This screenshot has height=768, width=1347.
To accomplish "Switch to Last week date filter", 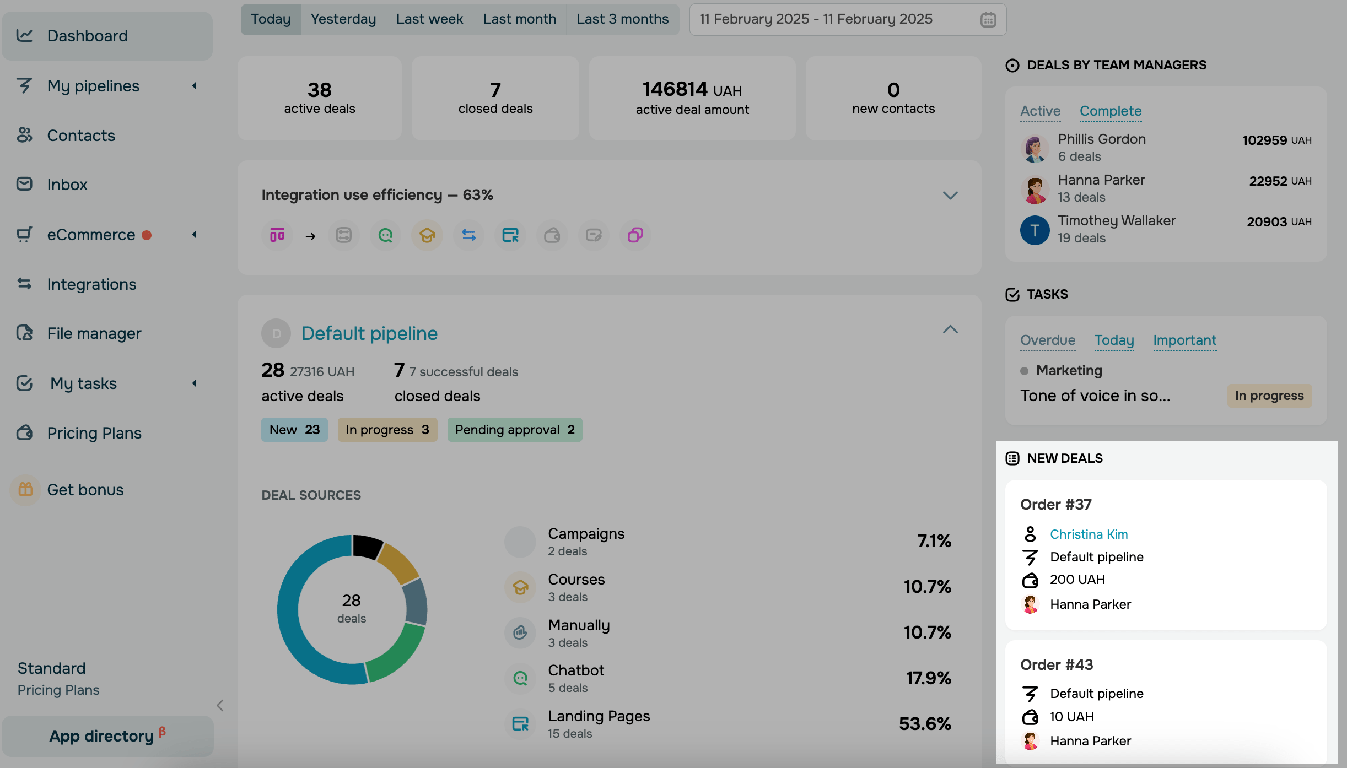I will [x=429, y=19].
